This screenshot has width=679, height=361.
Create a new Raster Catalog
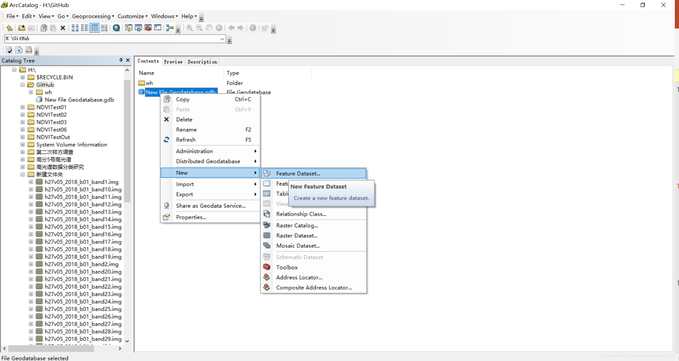pos(313,226)
